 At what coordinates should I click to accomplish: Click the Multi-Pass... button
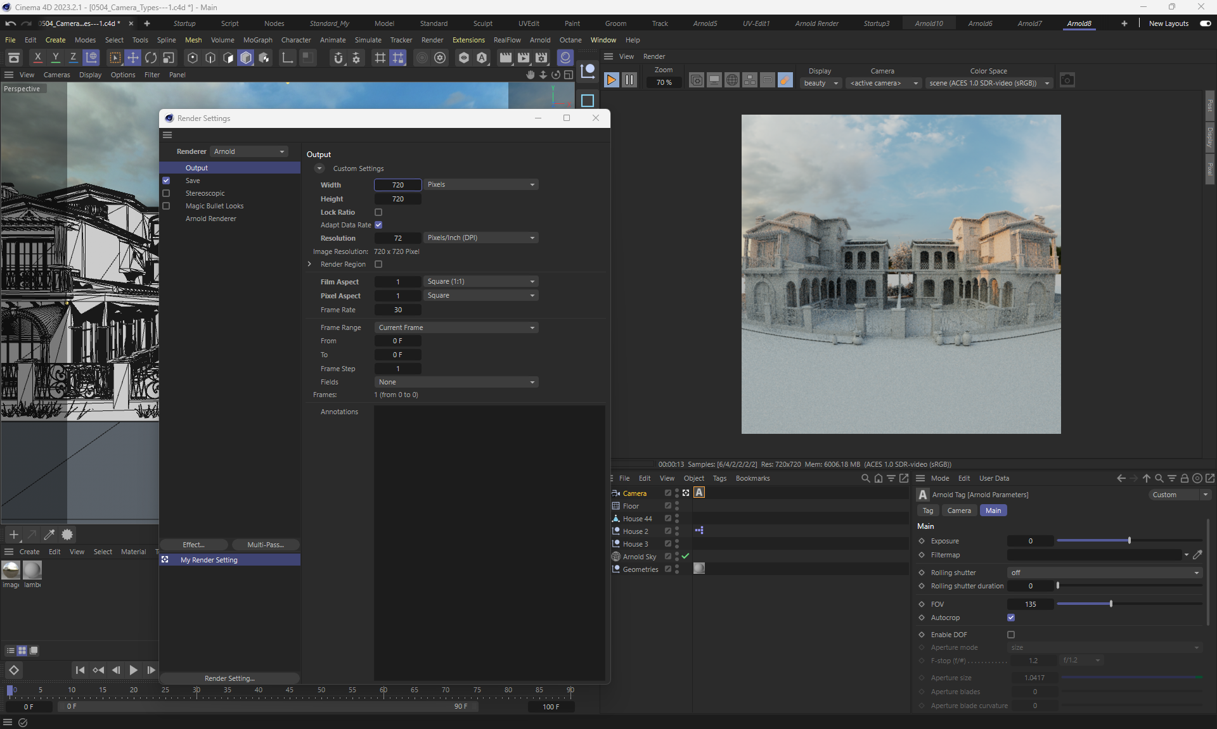click(x=265, y=545)
